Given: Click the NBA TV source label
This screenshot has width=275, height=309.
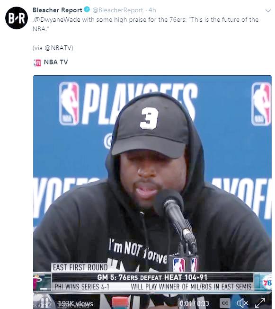Looking at the screenshot, I should (x=56, y=62).
